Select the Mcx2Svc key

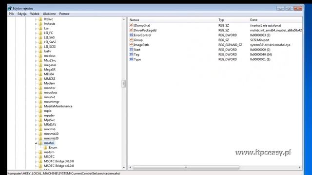[x=50, y=60]
